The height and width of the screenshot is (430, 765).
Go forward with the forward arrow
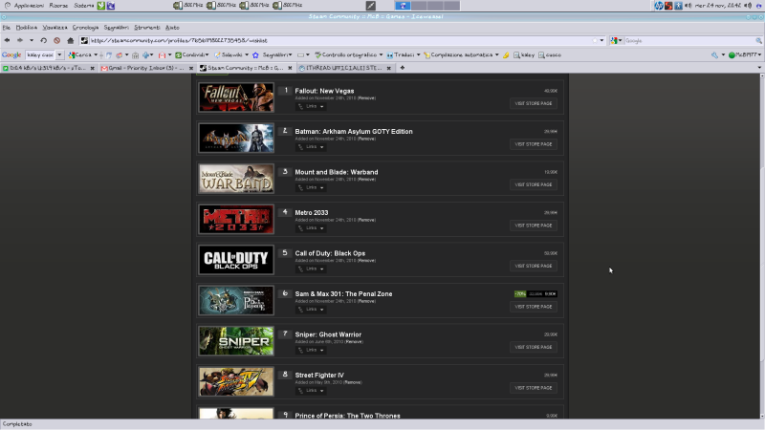coord(20,40)
